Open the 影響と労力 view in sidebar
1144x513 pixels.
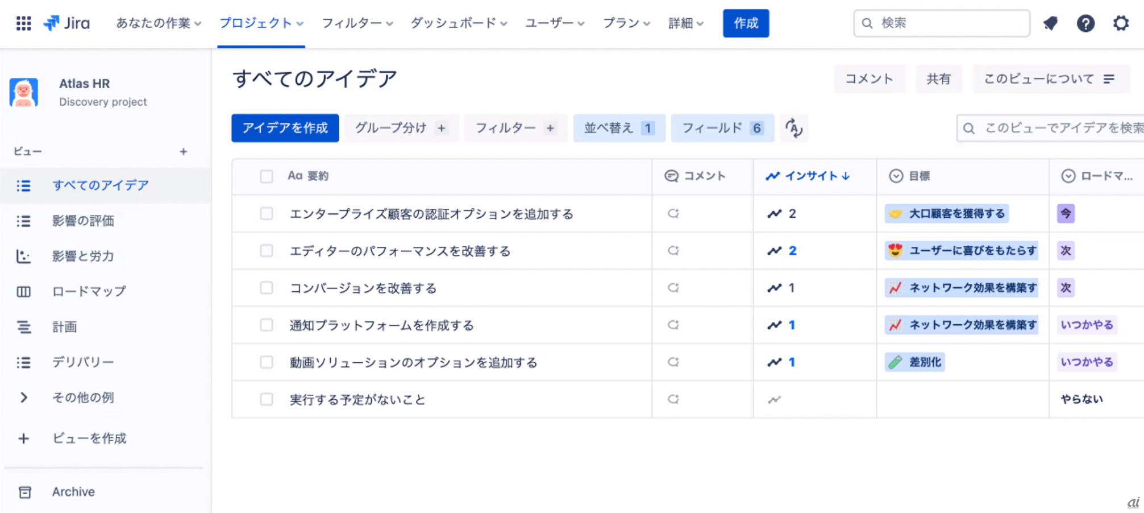pyautogui.click(x=83, y=256)
